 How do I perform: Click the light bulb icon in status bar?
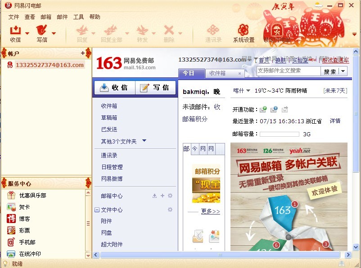coord(5,264)
